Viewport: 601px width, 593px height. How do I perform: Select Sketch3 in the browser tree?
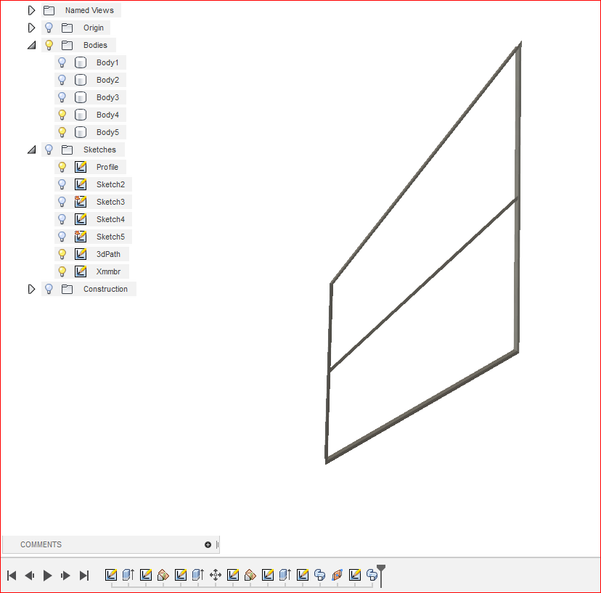click(x=111, y=202)
